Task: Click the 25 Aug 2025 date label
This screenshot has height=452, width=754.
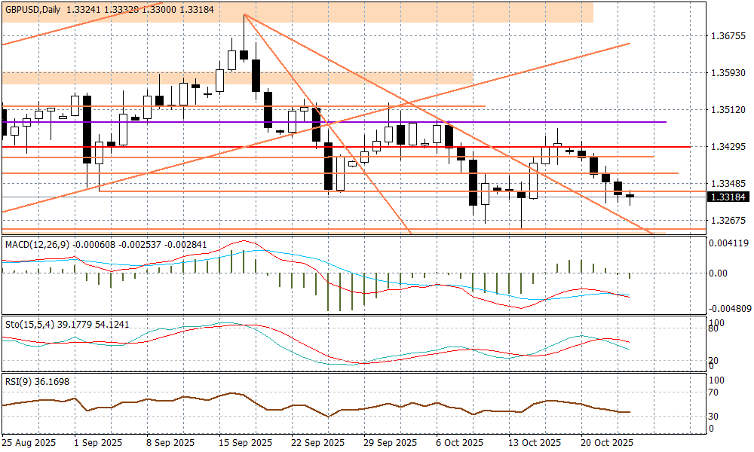Action: (x=29, y=442)
